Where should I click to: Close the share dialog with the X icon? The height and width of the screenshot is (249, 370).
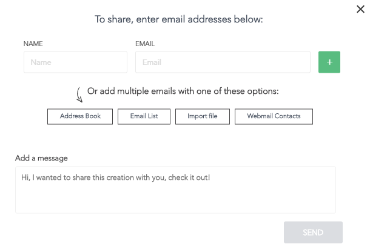(x=360, y=9)
